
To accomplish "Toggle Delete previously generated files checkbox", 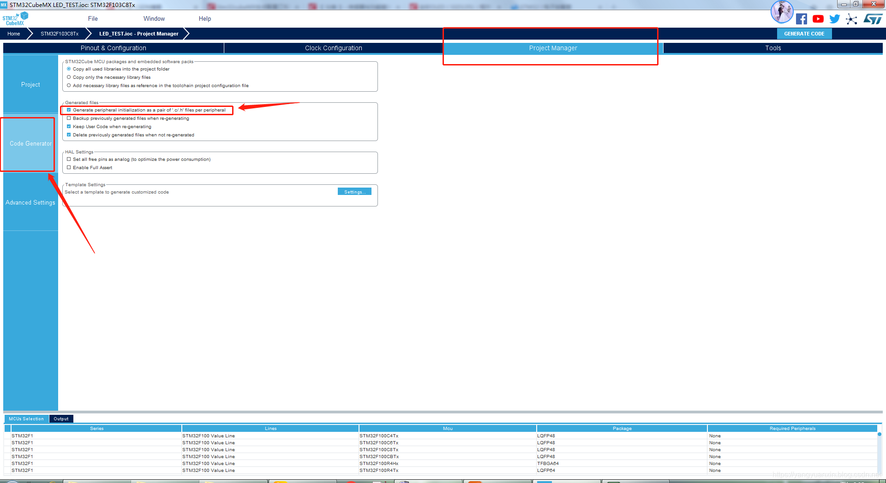I will point(69,135).
